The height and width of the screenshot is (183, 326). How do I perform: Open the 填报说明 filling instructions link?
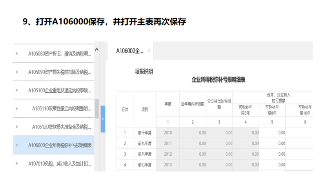[x=144, y=72]
